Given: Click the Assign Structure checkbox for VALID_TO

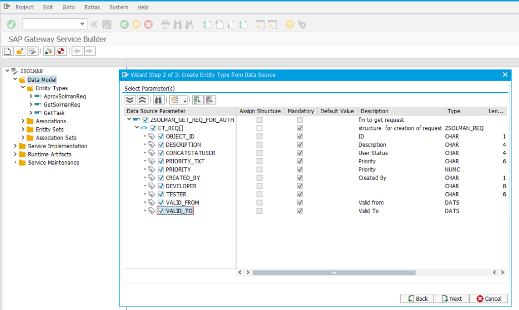Looking at the screenshot, I should click(x=259, y=211).
